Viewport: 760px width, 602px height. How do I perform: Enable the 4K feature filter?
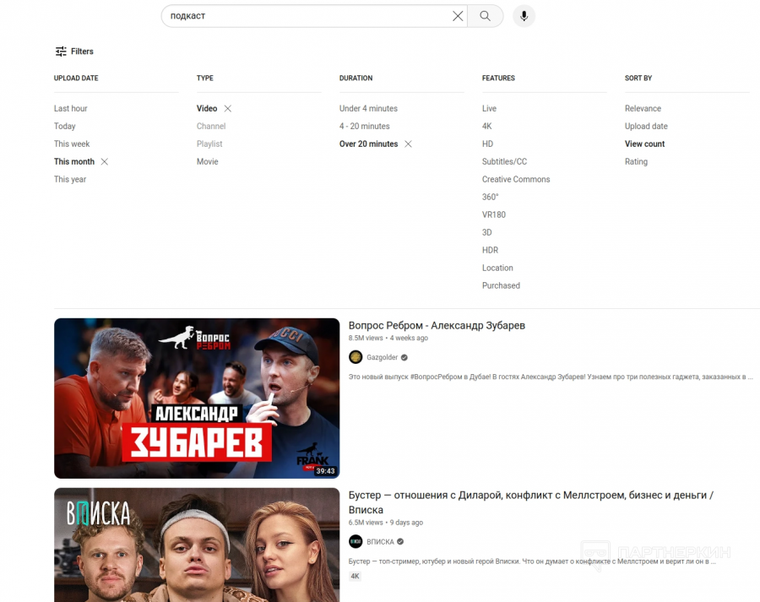pos(486,126)
